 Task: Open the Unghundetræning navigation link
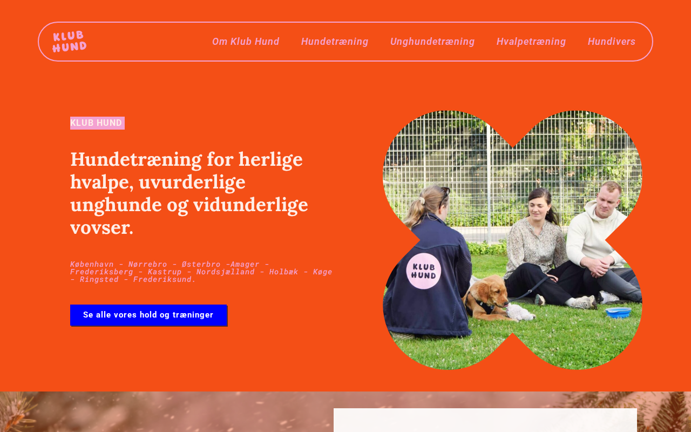(x=432, y=42)
